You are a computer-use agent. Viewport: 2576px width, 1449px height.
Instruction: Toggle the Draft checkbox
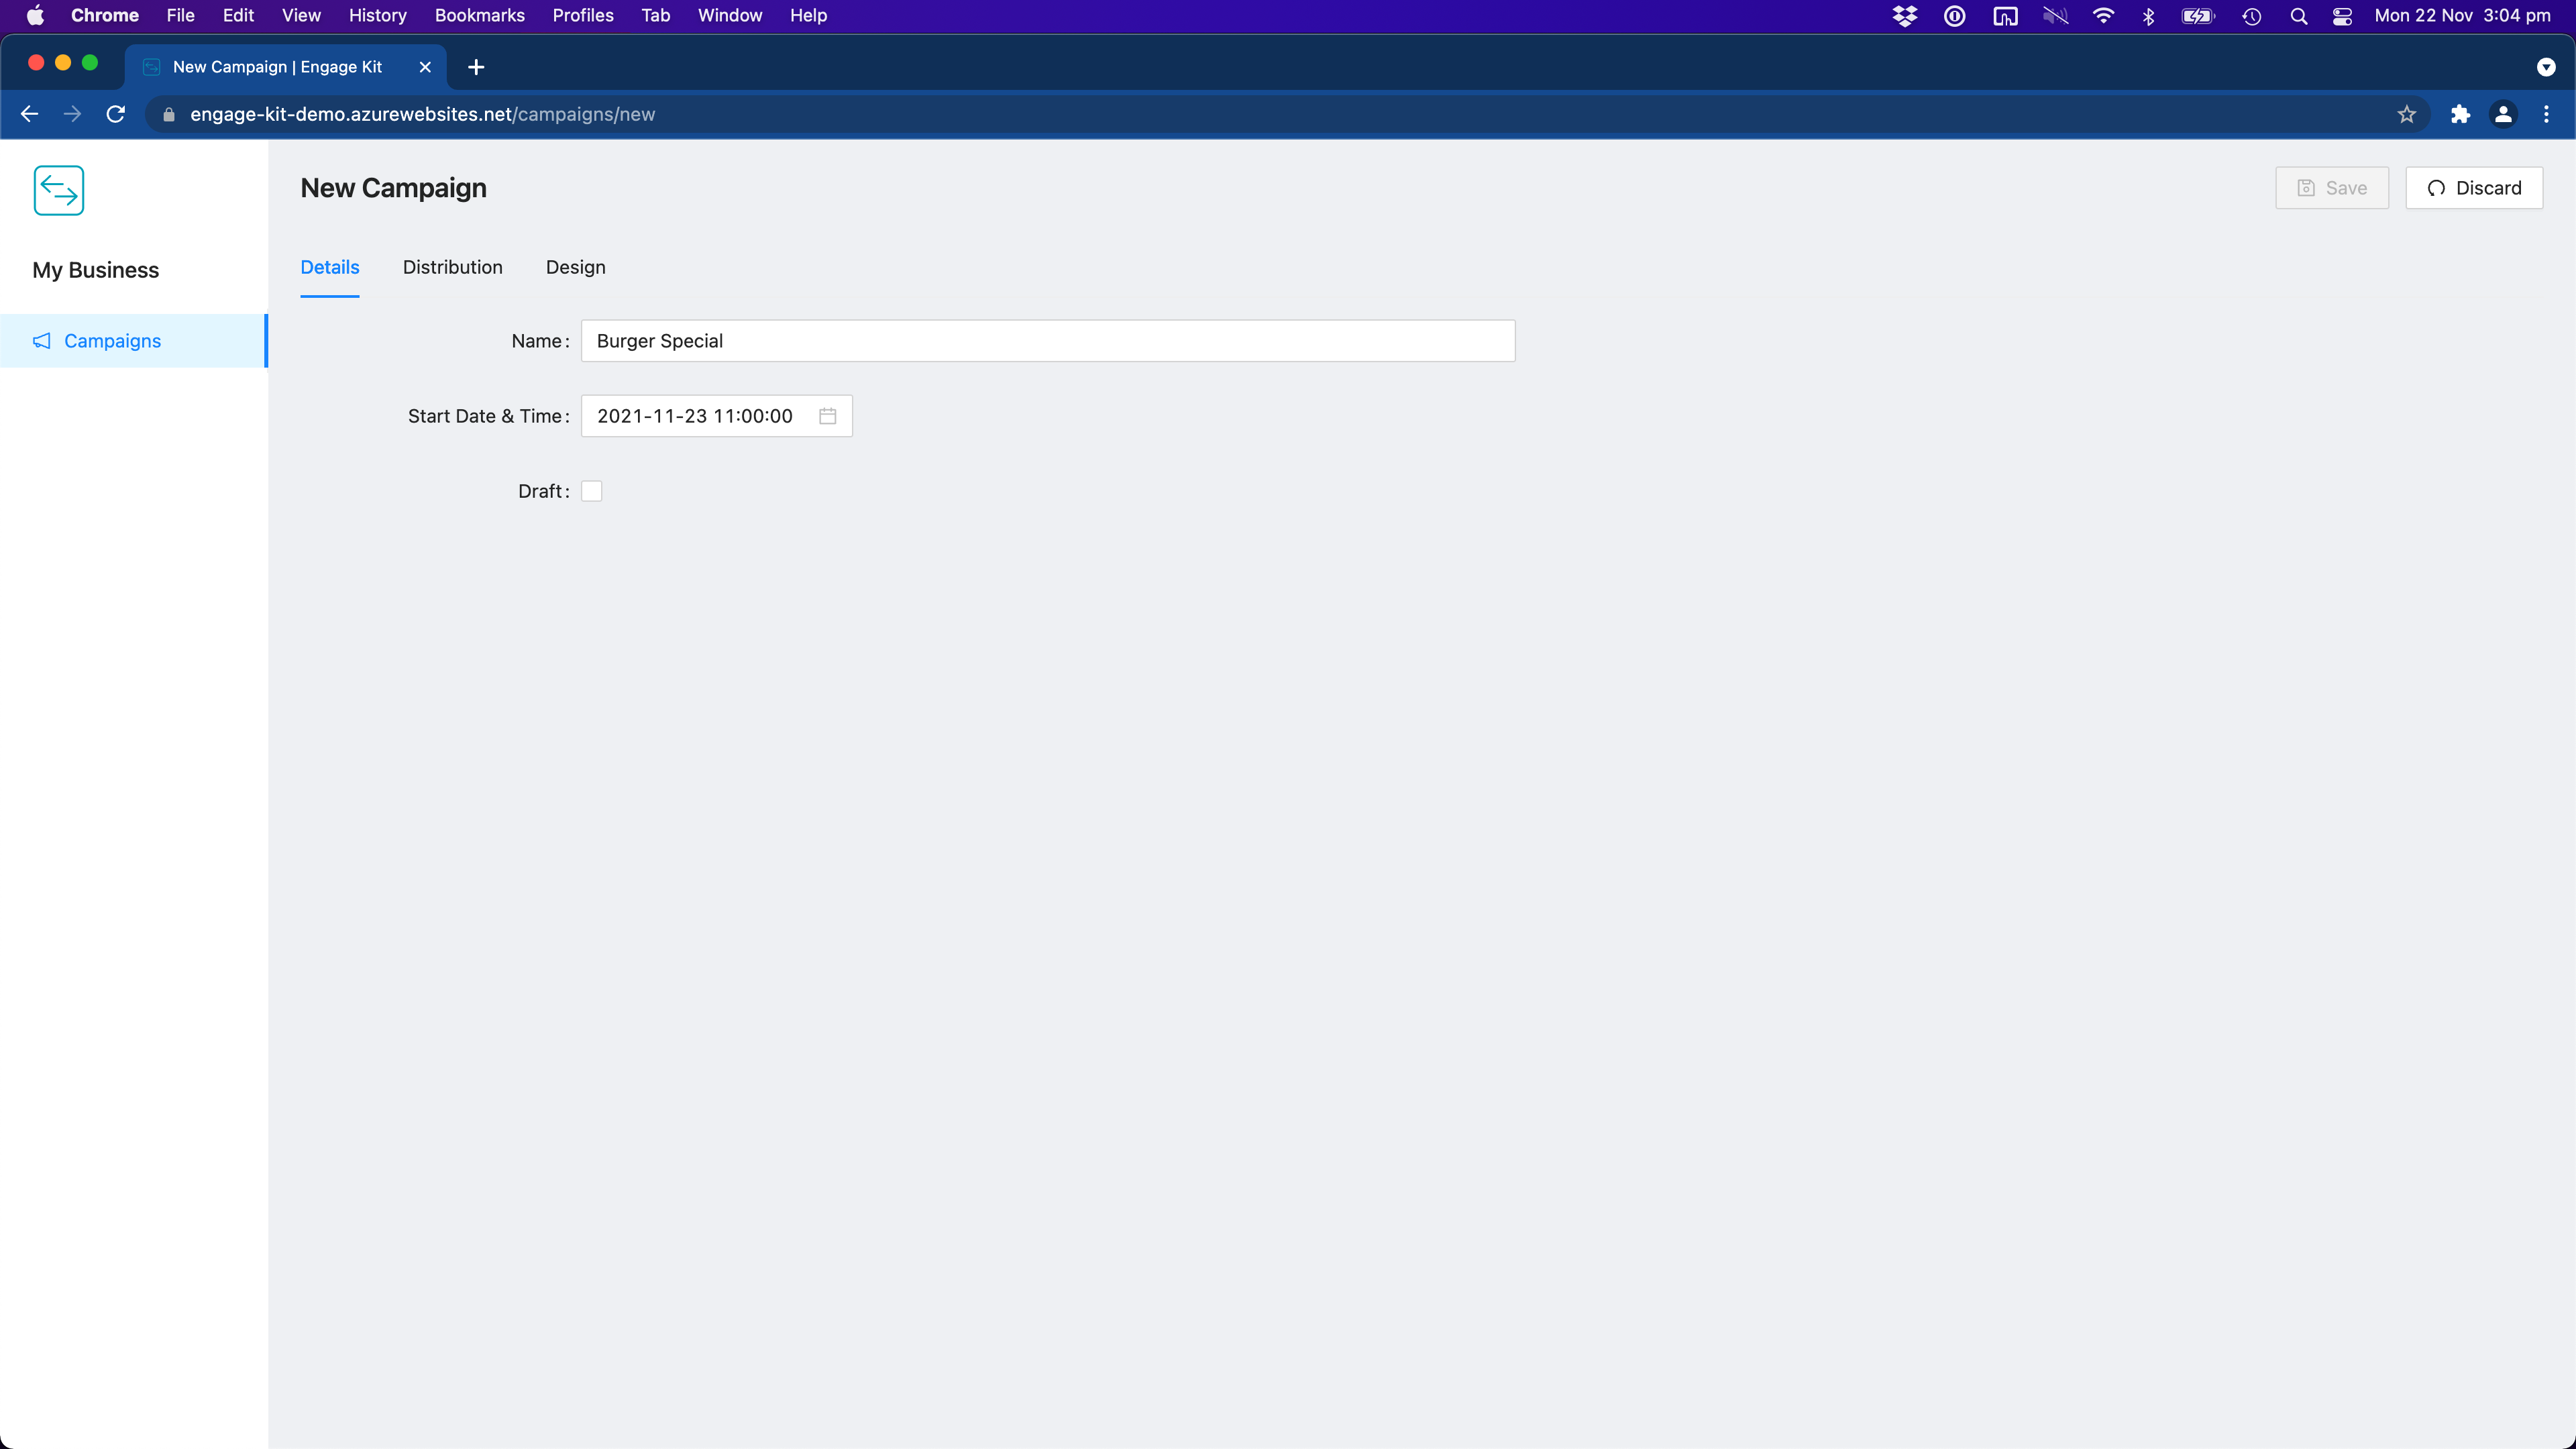click(x=592, y=491)
